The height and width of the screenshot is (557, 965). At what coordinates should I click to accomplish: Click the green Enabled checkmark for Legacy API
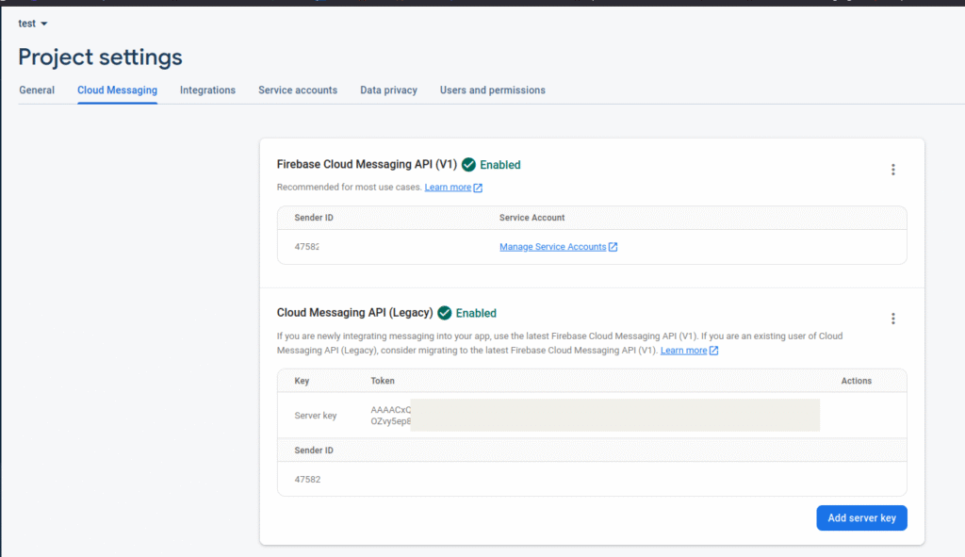(x=445, y=313)
